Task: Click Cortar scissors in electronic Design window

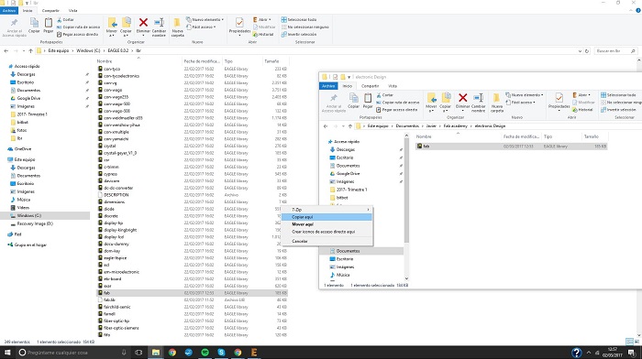Action: click(379, 95)
